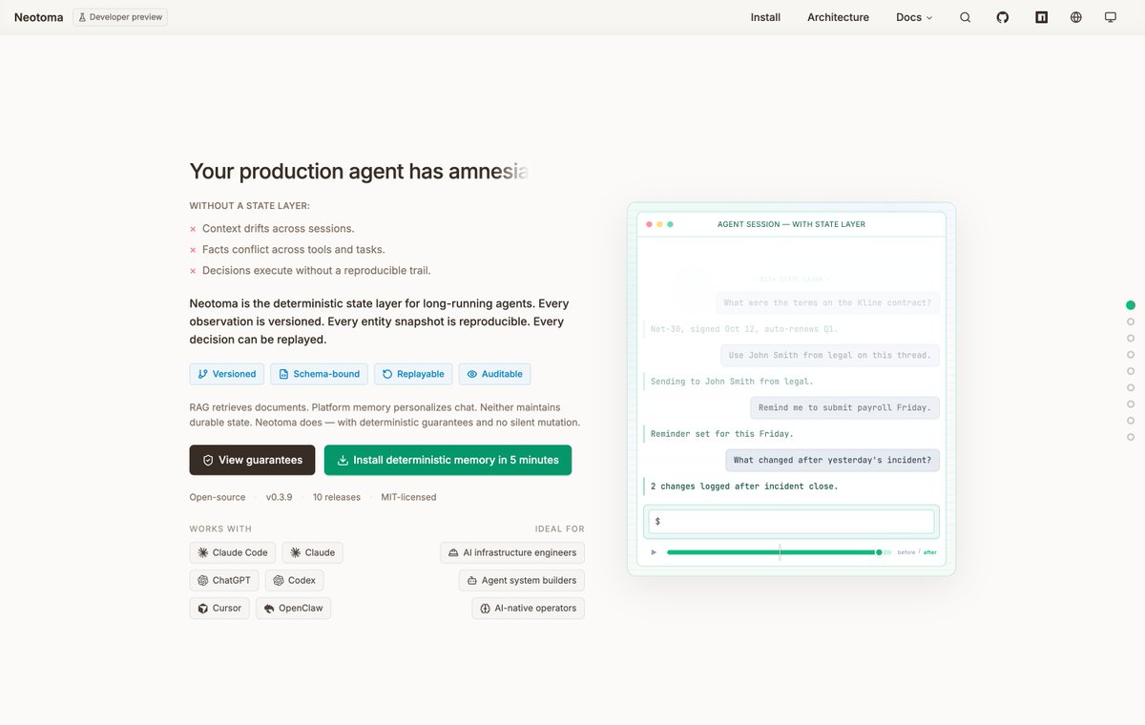Toggle the monitor theme icon

(1111, 17)
